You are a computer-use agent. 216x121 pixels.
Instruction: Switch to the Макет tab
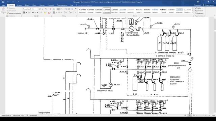click(34, 5)
